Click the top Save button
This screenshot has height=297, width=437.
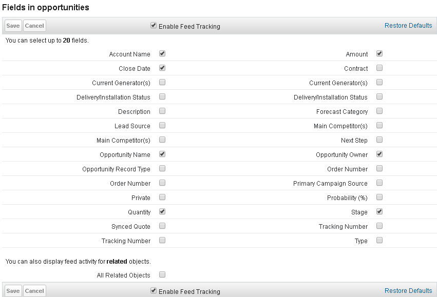point(12,25)
